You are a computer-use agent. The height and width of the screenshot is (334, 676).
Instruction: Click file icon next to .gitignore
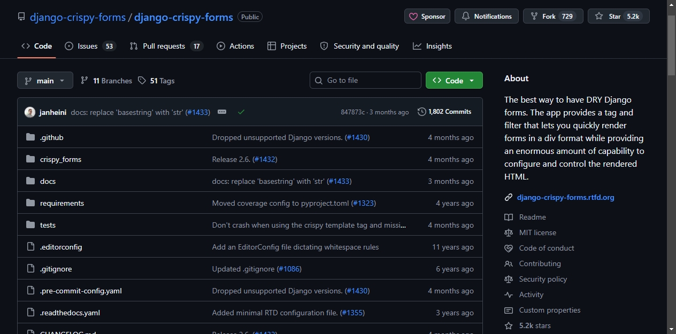click(x=30, y=269)
